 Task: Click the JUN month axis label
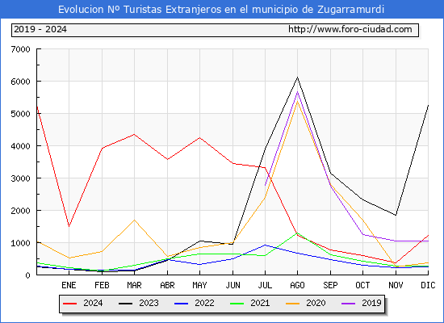click(x=232, y=285)
